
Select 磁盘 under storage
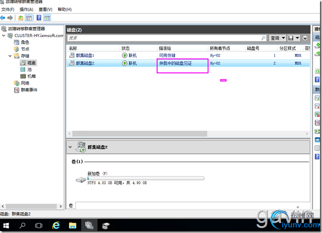pos(31,63)
